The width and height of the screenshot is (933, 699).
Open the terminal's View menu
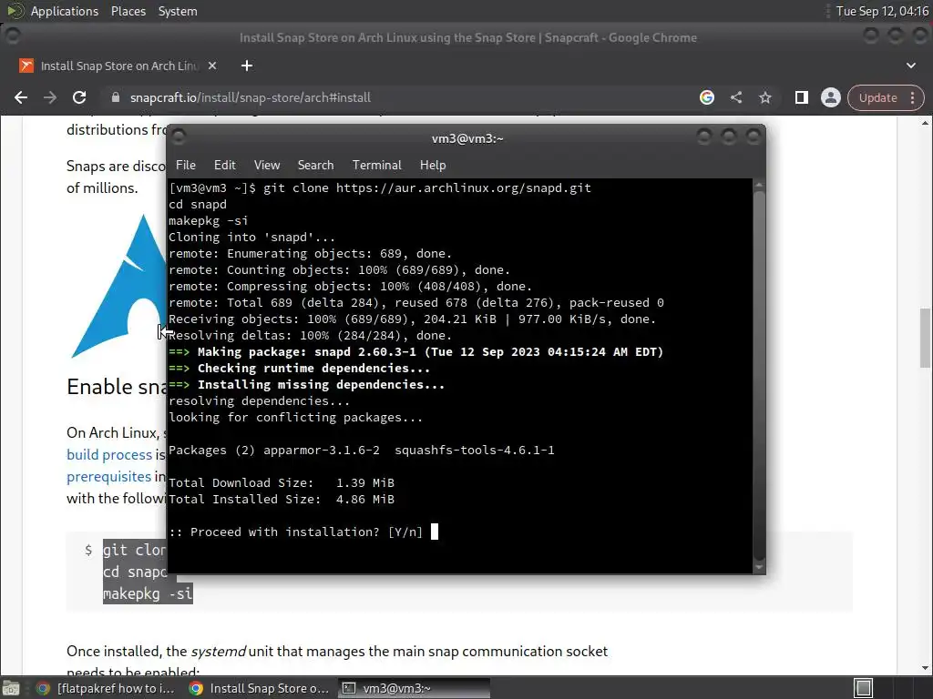(x=267, y=166)
